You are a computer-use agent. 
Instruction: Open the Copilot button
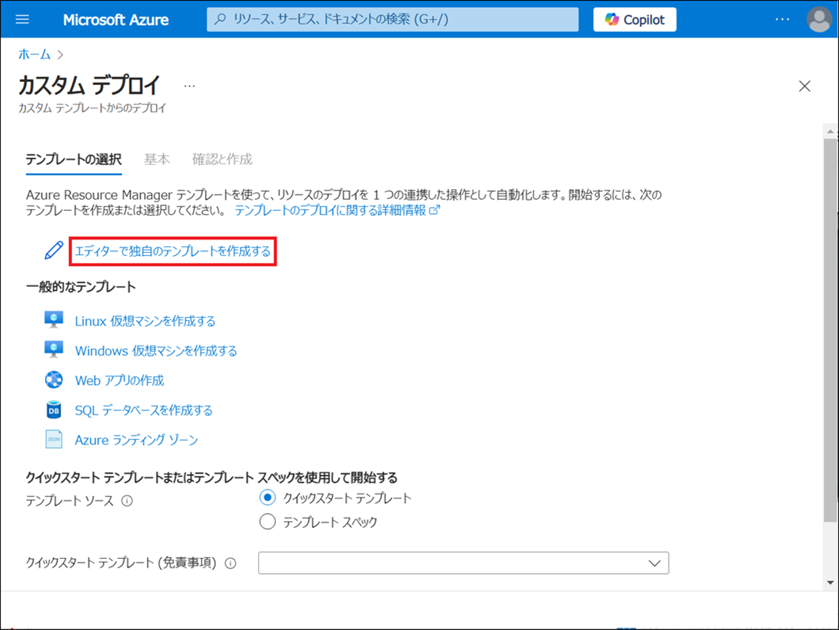634,20
